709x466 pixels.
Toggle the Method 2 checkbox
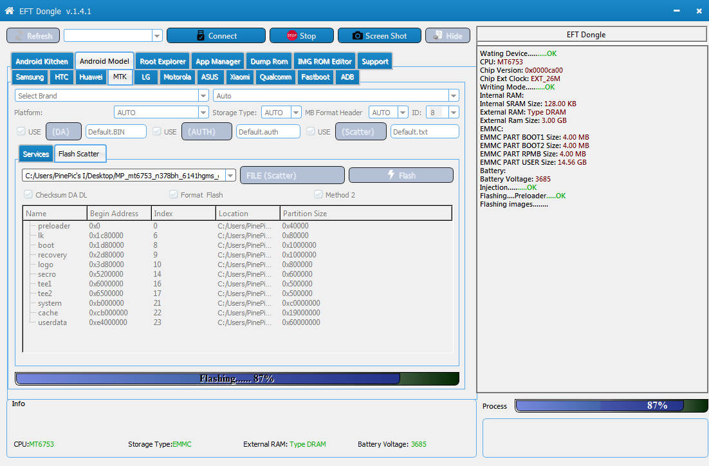(x=318, y=194)
